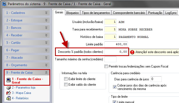This screenshot has height=103, width=179.
Task: Click the Mapa Caixa chart icon
Action: [x=8, y=93]
